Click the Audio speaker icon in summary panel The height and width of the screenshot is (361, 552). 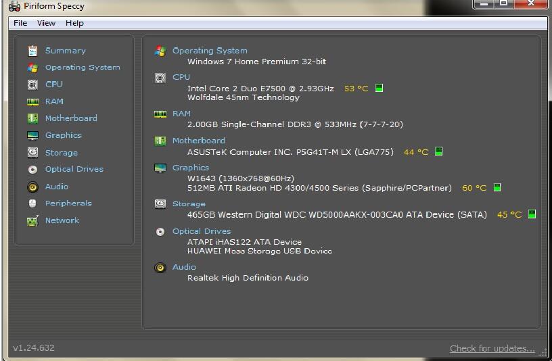(160, 268)
